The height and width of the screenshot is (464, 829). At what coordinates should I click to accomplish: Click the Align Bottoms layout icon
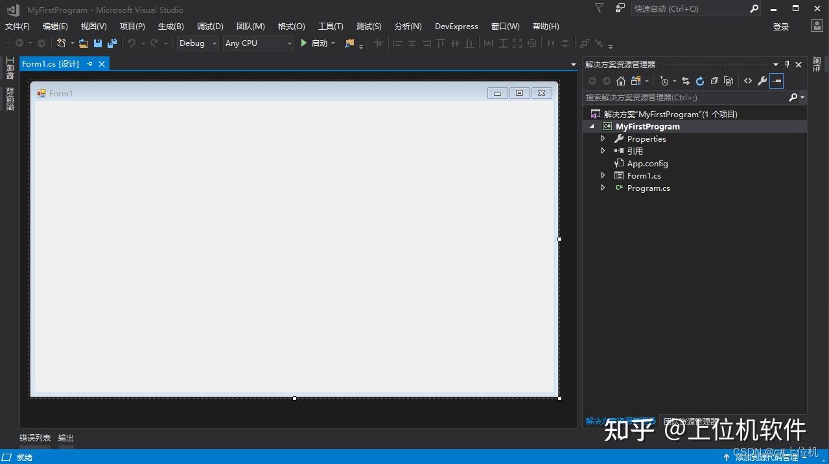[x=469, y=43]
